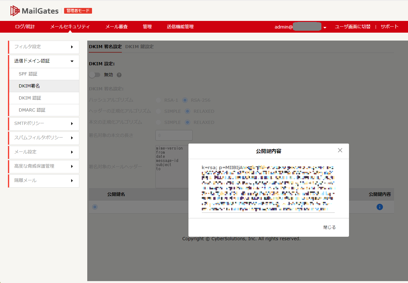Click the 管理者モード badge
The image size is (408, 283).
point(78,11)
